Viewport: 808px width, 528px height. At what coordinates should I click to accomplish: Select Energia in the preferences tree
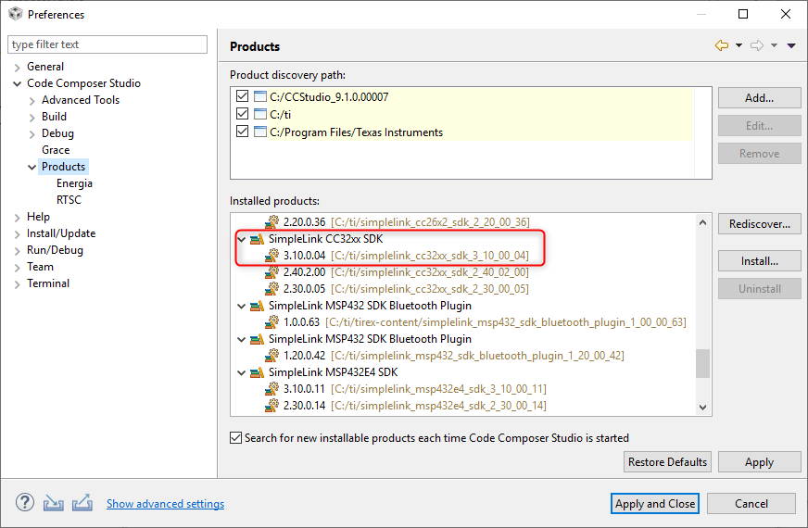pos(74,183)
